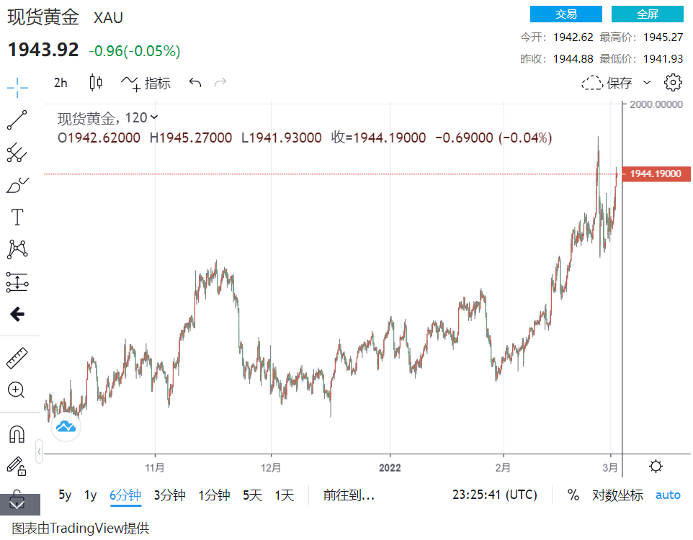Click the 全屏 fullscreen button
693x540 pixels.
point(647,14)
